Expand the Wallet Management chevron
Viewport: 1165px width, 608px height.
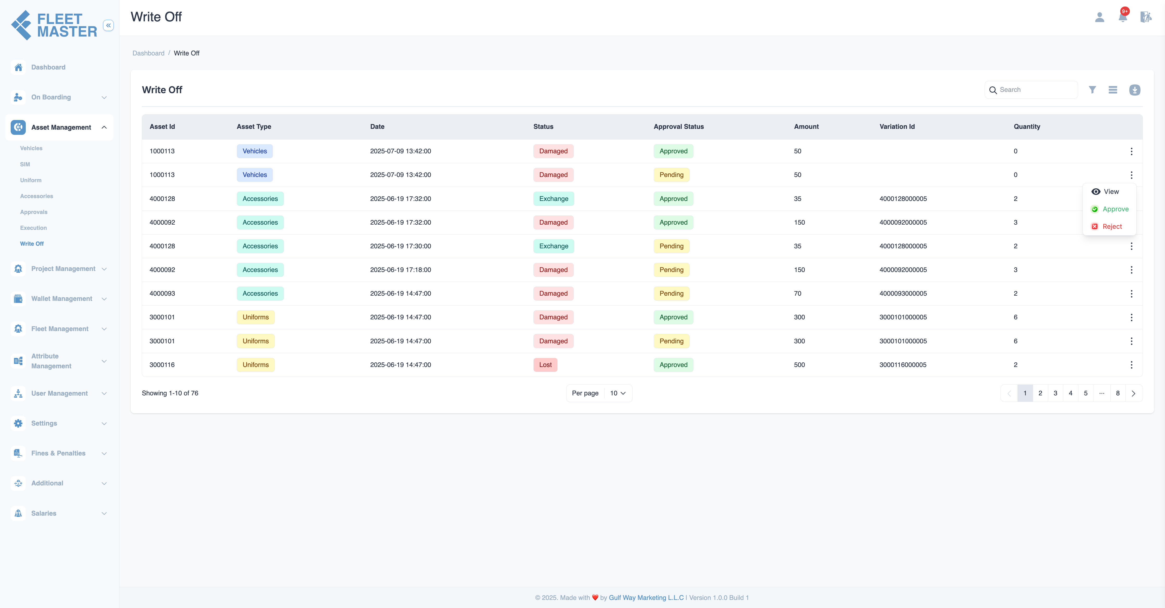(104, 299)
